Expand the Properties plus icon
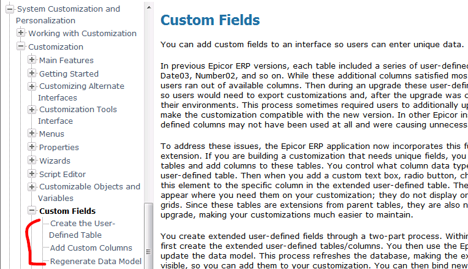This screenshot has height=269, width=468. click(x=32, y=146)
